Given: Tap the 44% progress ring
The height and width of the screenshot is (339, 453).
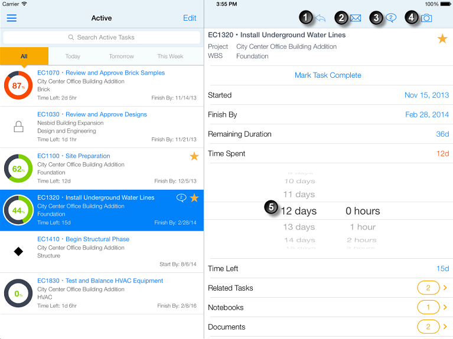Looking at the screenshot, I should point(18,210).
